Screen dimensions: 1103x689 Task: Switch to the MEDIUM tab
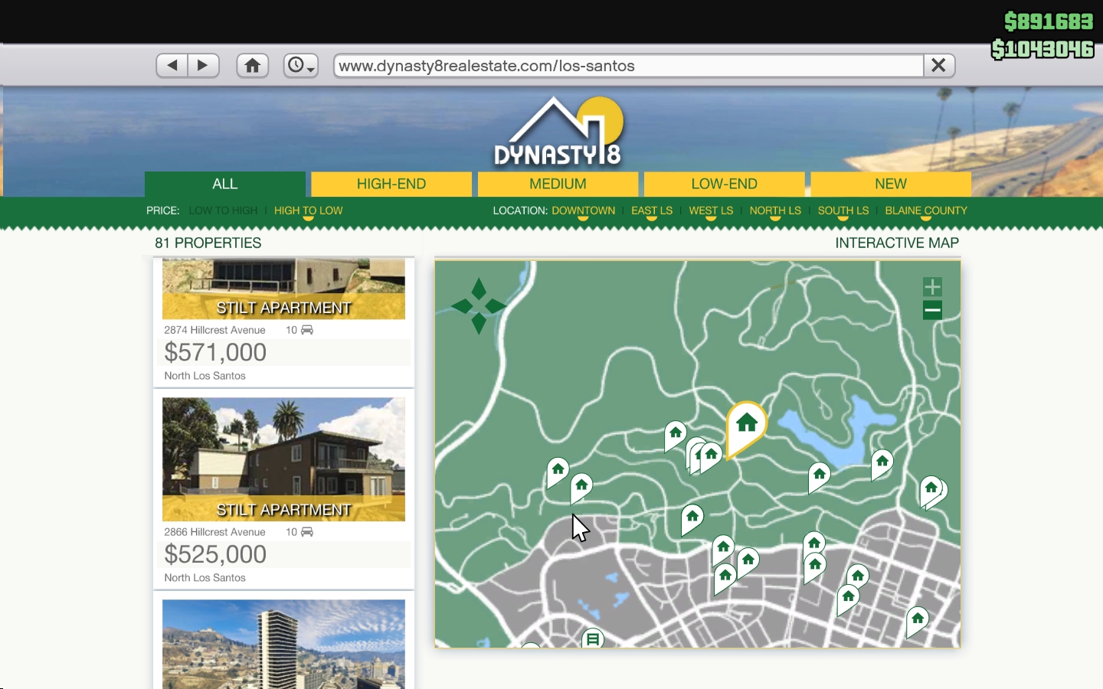[558, 184]
